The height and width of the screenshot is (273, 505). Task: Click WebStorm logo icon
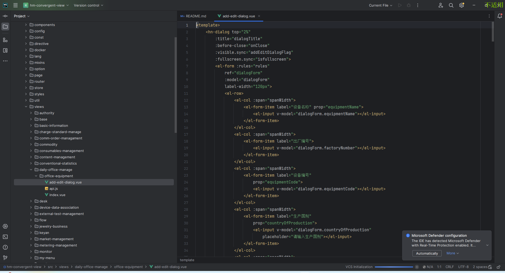coord(5,5)
